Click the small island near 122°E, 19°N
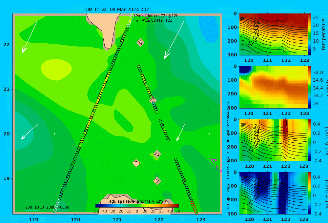328x223 pixels. click(157, 181)
